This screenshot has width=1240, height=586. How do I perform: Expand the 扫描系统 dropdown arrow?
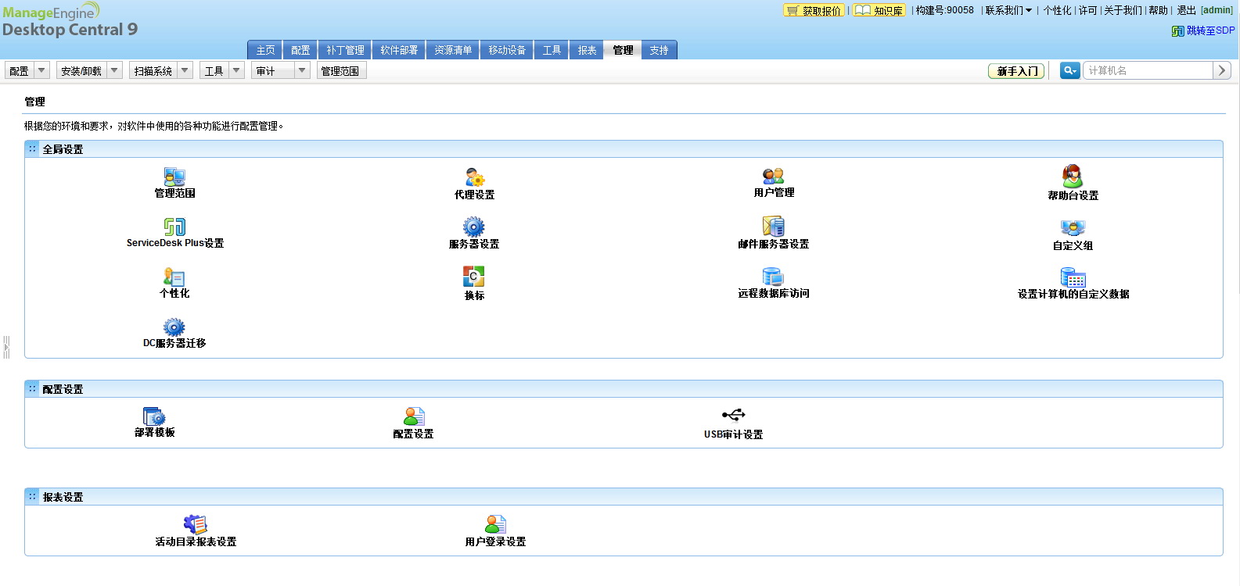click(x=185, y=70)
